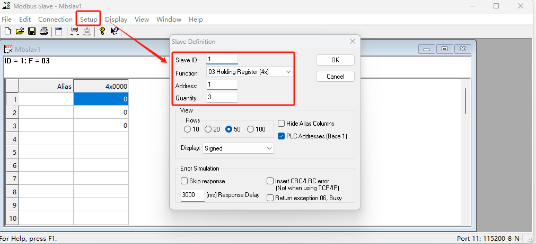Uncheck PLC Addresses (Base 1)
Image resolution: width=536 pixels, height=244 pixels.
coord(282,136)
